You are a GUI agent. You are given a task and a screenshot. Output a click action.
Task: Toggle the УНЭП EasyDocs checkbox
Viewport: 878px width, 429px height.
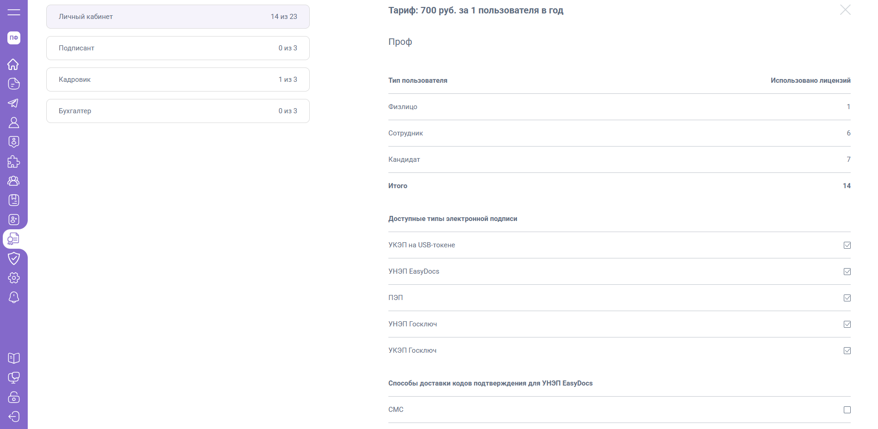847,271
